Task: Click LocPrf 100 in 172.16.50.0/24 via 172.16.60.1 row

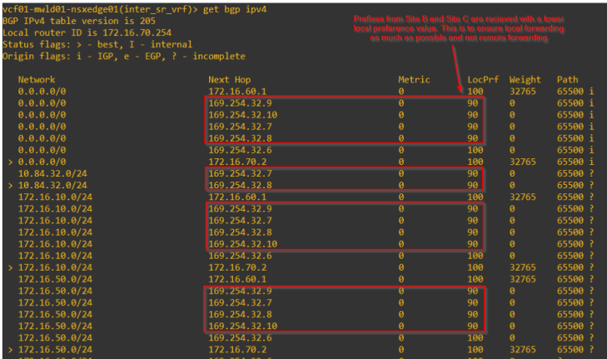Action: pos(475,279)
